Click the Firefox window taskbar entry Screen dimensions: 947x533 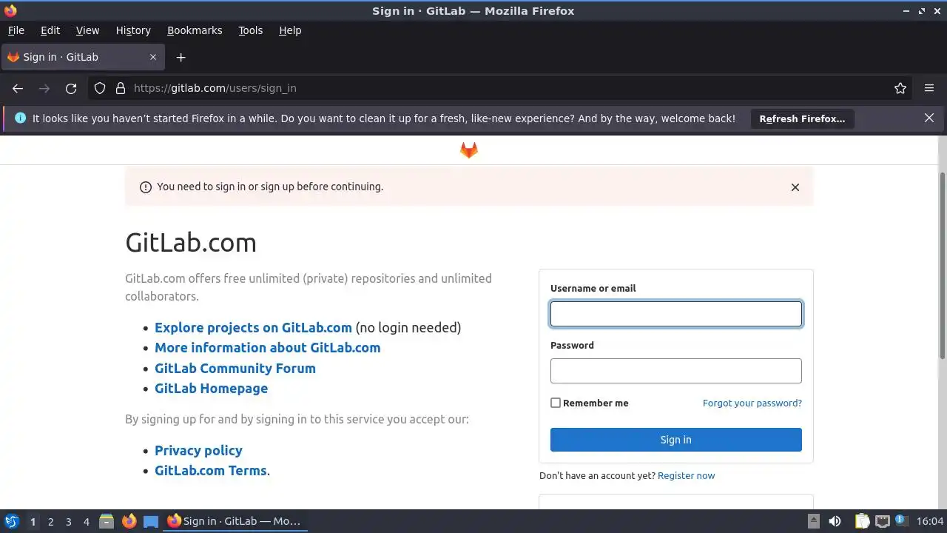235,521
